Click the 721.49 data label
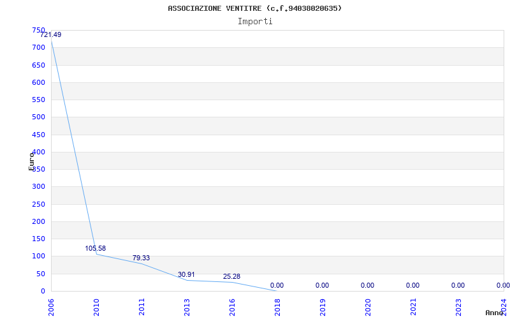Image resolution: width=510 pixels, height=319 pixels. pos(51,34)
